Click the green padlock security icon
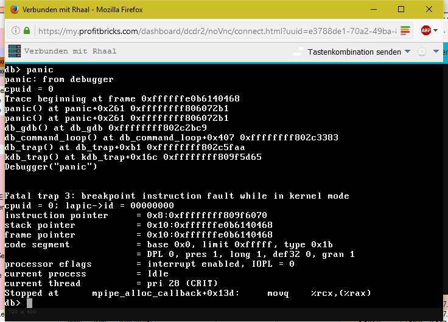Screen dimensions: 448x322 [x=27, y=30]
